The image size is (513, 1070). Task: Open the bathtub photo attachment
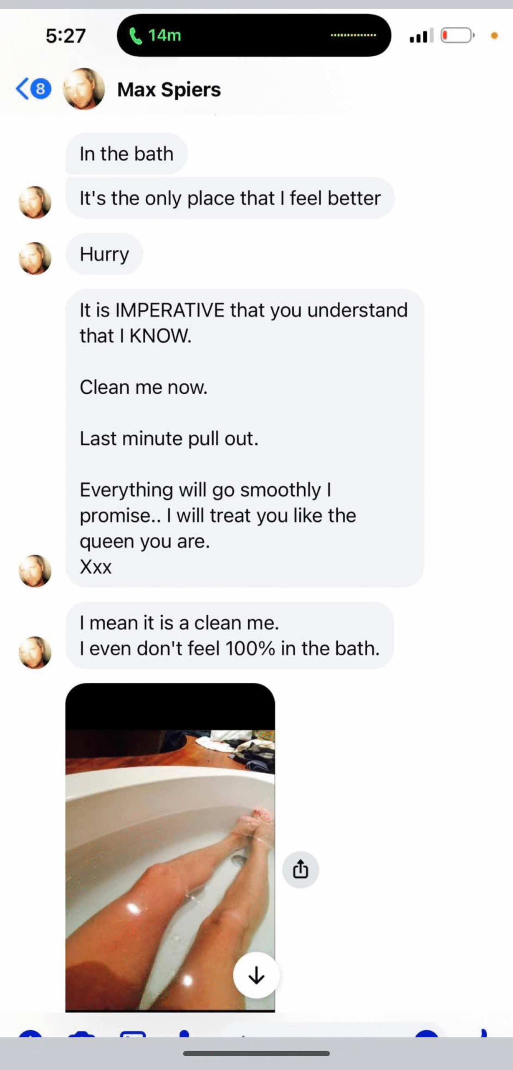click(x=170, y=847)
